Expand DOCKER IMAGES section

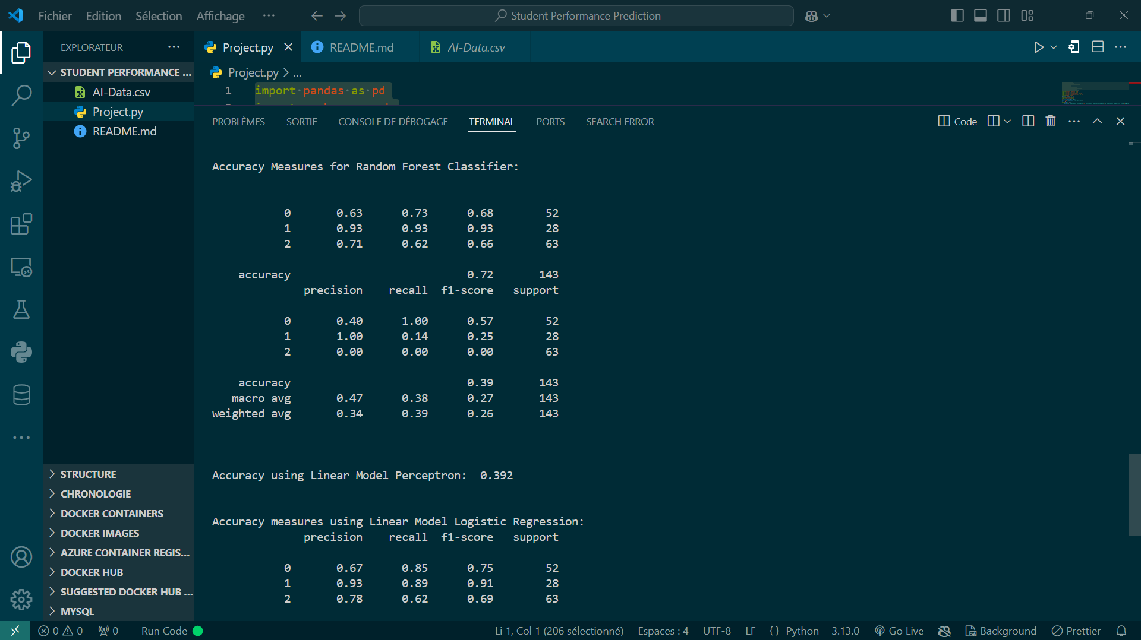tap(119, 533)
